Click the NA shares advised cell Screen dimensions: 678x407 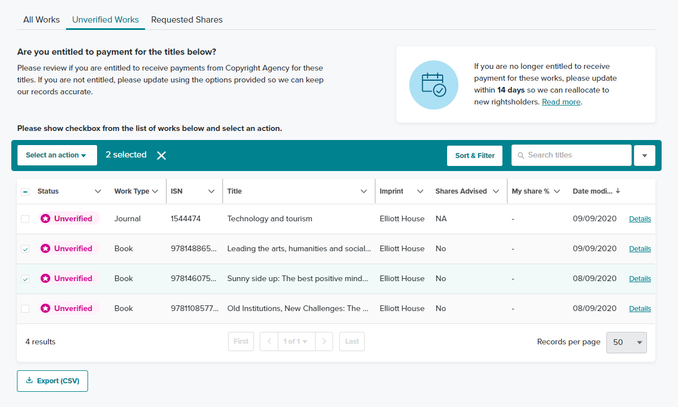tap(441, 218)
